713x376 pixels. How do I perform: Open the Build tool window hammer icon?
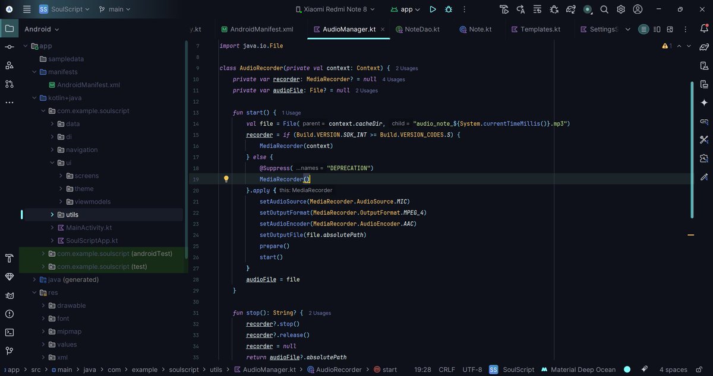(8, 258)
